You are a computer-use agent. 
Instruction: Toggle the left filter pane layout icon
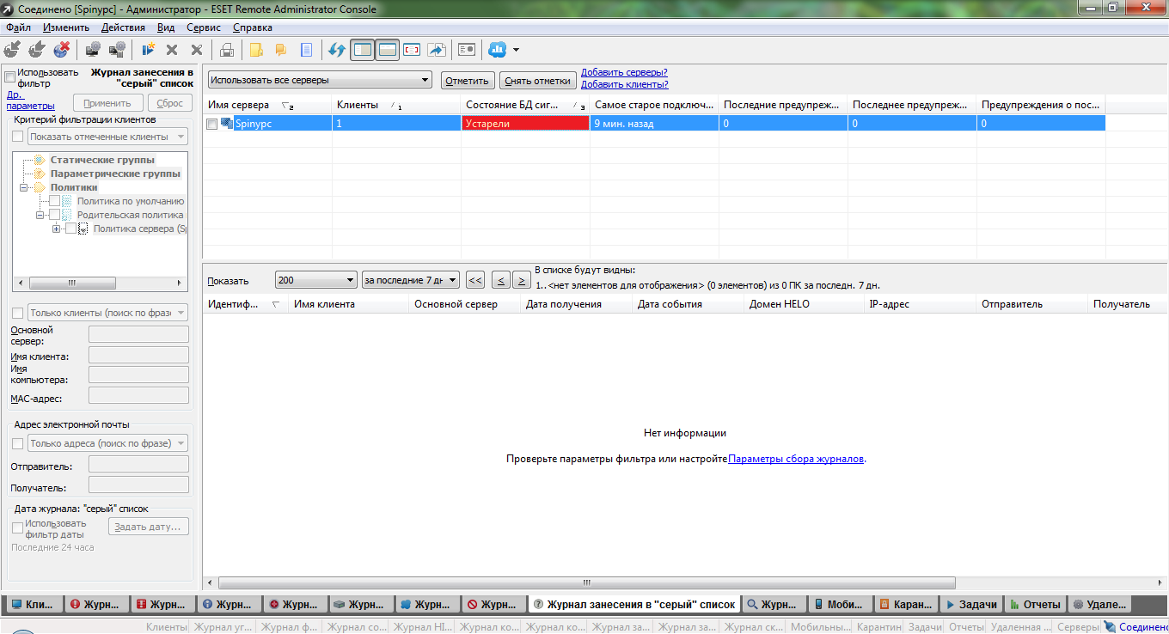tap(363, 49)
